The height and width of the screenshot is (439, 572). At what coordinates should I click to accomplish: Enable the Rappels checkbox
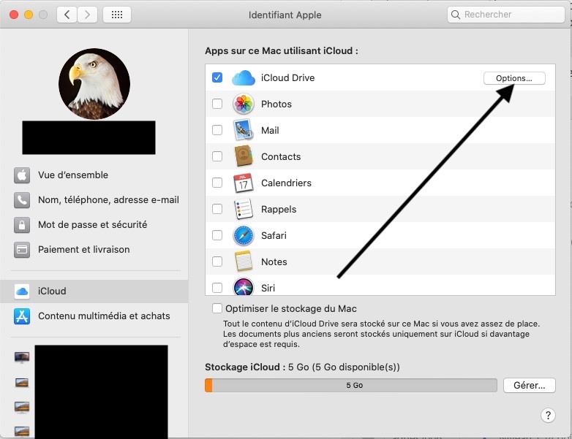click(217, 209)
